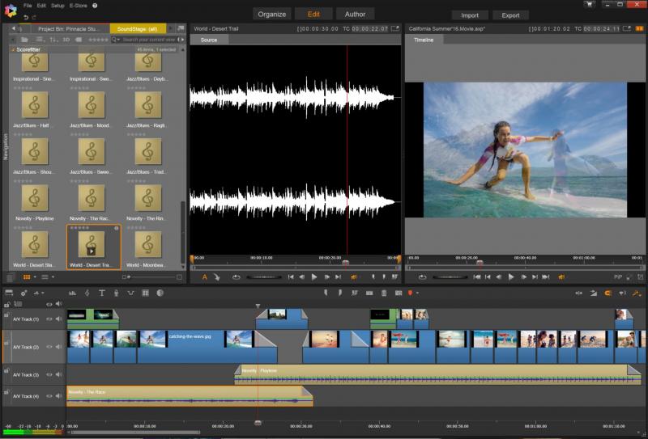Click the source player shuttle speed slider

pyautogui.click(x=264, y=276)
